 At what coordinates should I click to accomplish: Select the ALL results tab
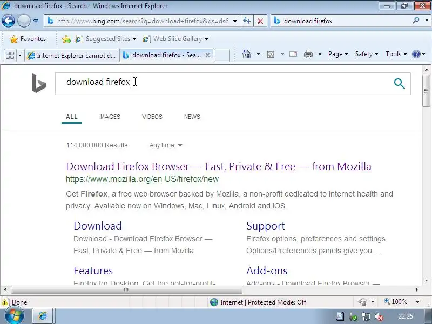point(72,117)
